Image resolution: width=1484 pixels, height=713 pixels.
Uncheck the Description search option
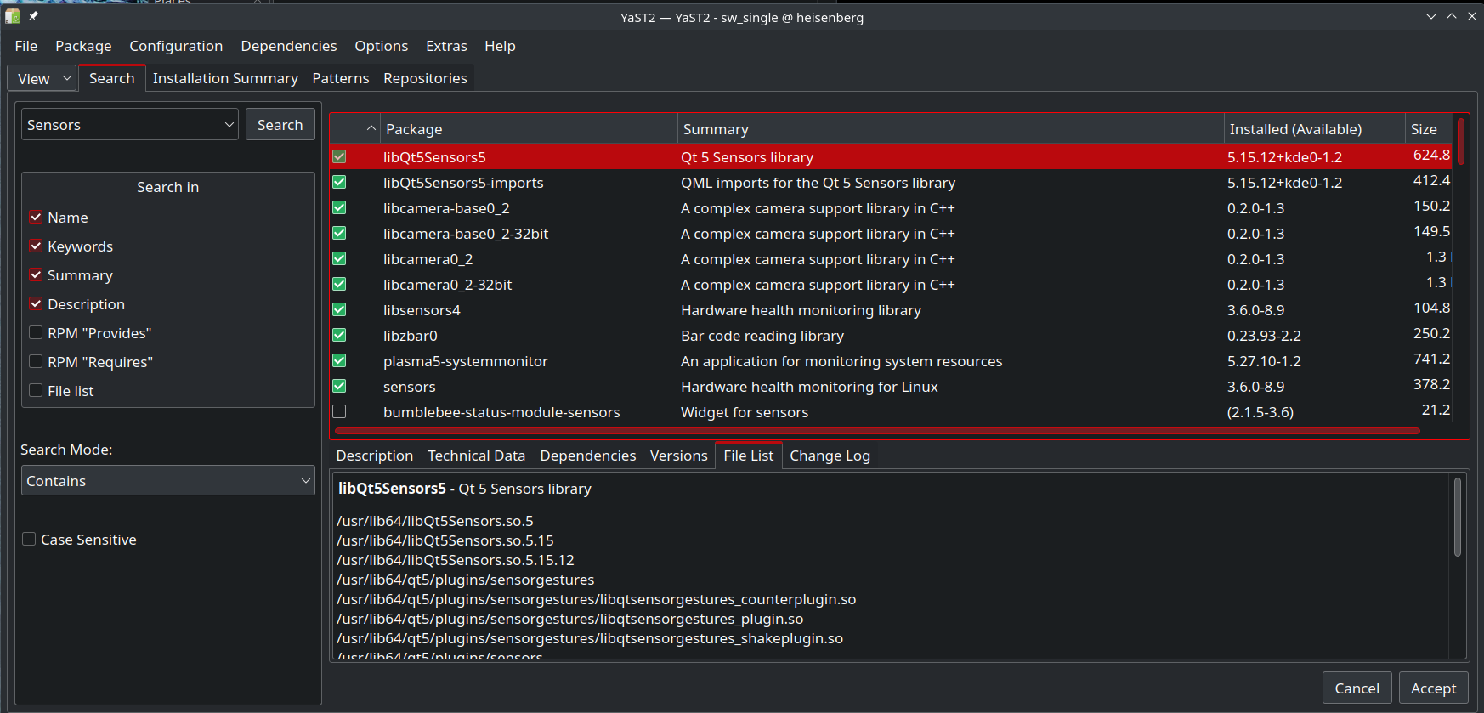pos(36,303)
